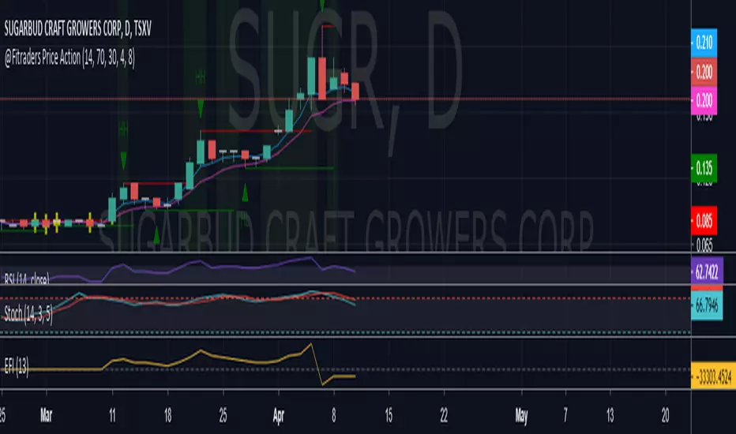The image size is (736, 434).
Task: Click the yellow -33303.4524 EFI value label
Action: [x=713, y=376]
